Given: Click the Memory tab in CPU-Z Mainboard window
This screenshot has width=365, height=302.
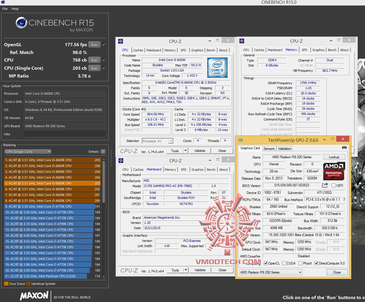Looking at the screenshot, I should point(170,170).
